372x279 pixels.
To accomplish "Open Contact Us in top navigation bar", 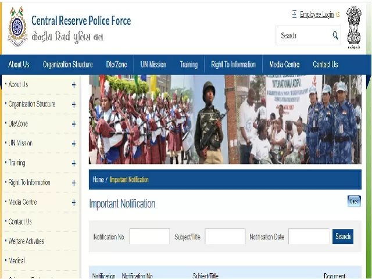I will [x=325, y=65].
